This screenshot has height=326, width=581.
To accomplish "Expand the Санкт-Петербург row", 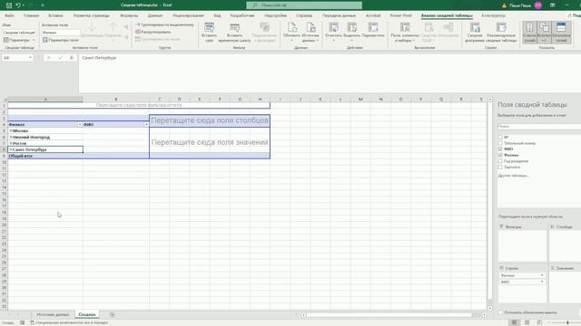I will tap(11, 149).
